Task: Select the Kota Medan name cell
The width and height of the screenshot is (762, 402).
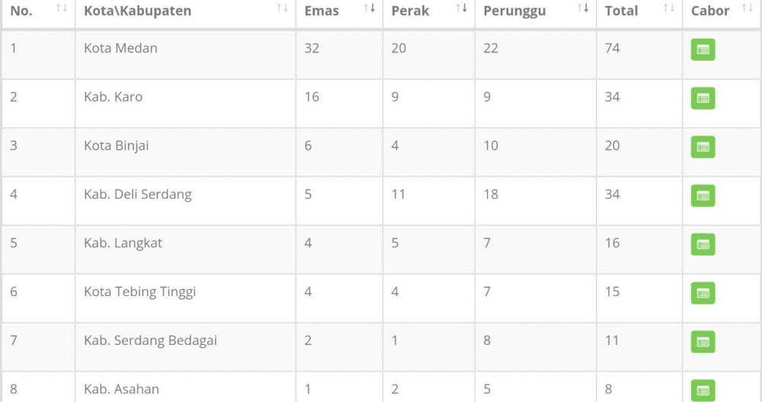Action: point(120,48)
